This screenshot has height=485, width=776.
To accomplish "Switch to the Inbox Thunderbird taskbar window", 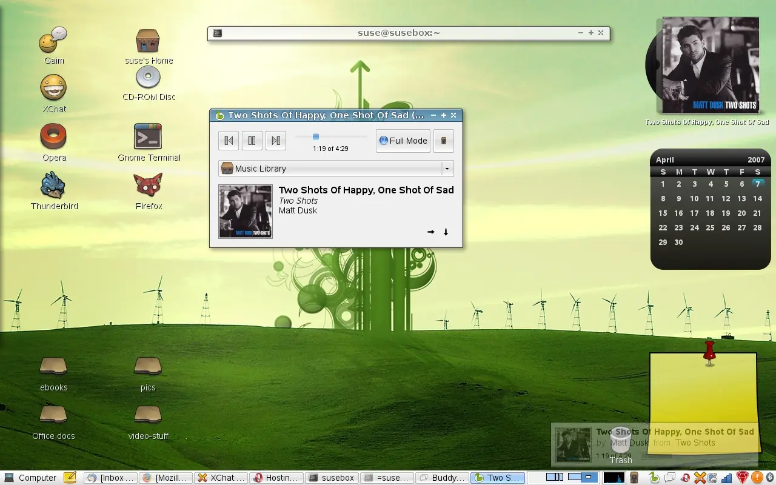I will [x=109, y=478].
